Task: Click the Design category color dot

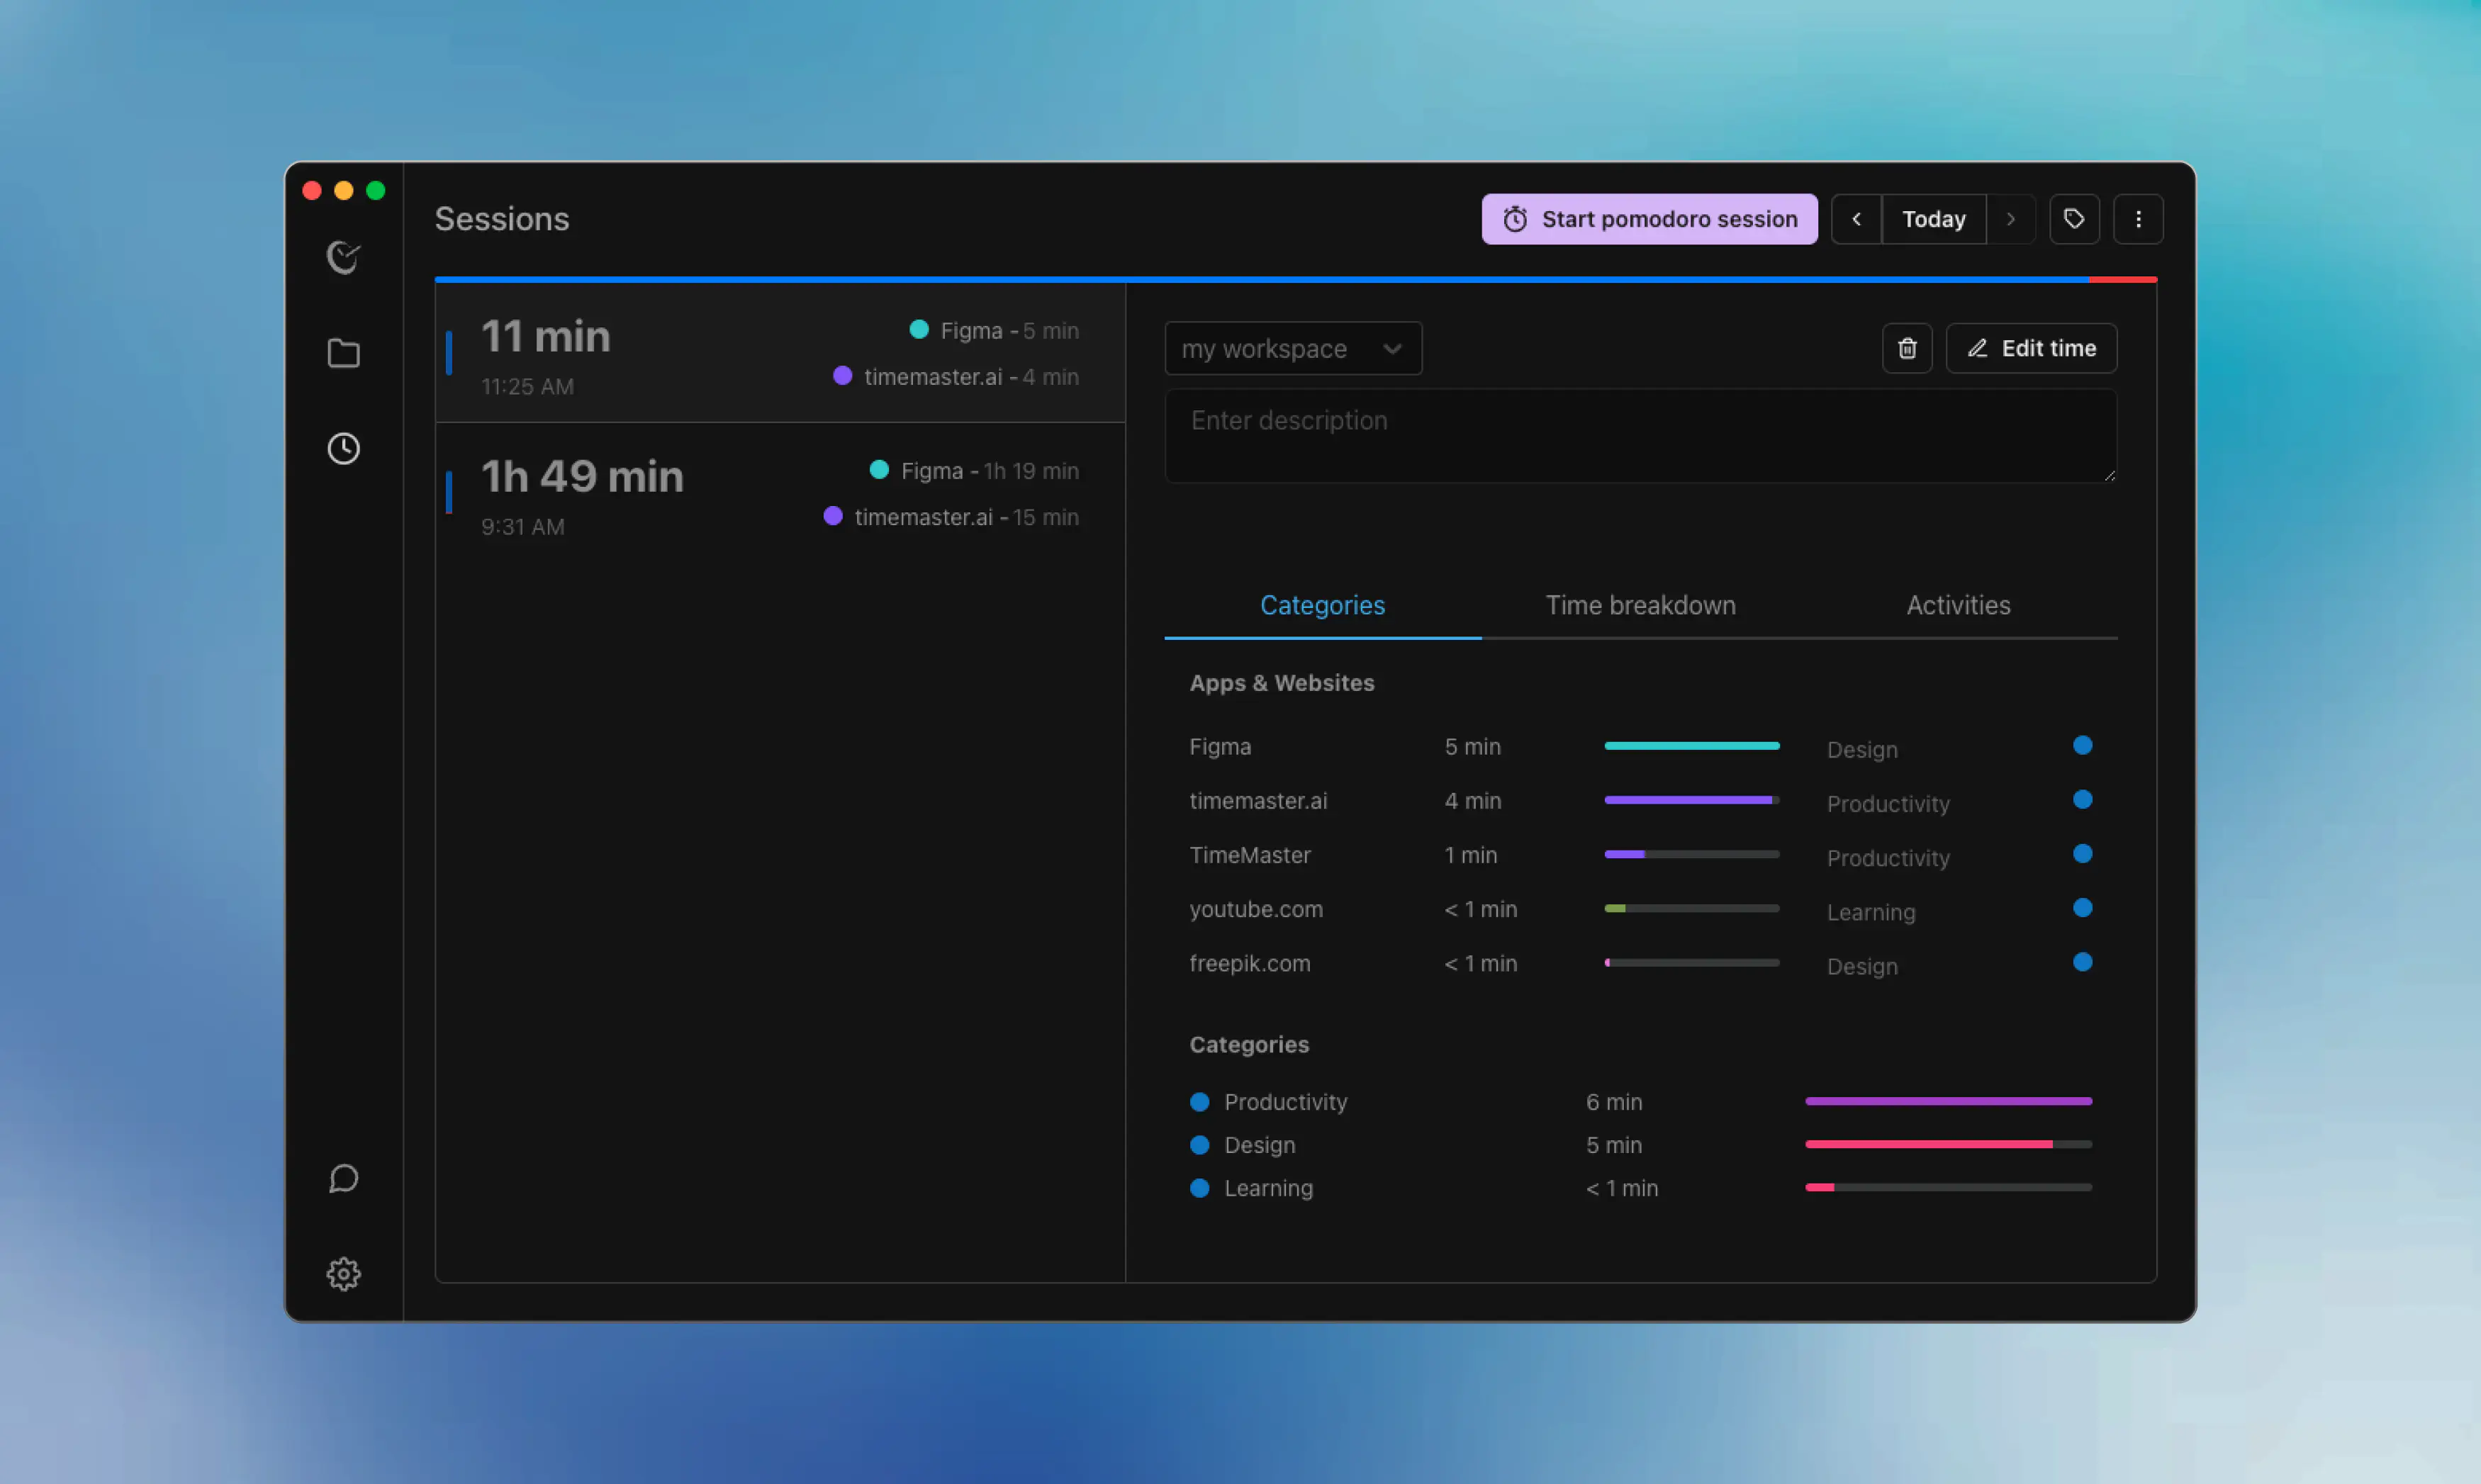Action: 1199,1144
